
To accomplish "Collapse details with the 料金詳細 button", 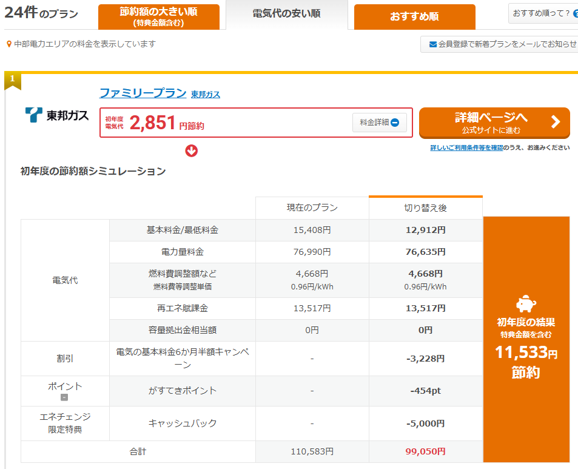I will pyautogui.click(x=379, y=123).
